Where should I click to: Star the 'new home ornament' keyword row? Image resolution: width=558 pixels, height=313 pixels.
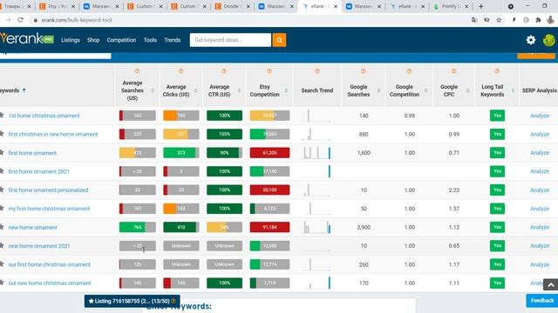pyautogui.click(x=2, y=227)
